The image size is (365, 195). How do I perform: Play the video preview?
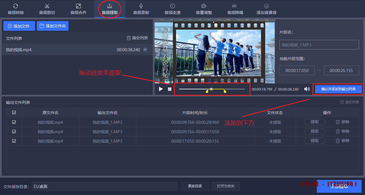[161, 89]
